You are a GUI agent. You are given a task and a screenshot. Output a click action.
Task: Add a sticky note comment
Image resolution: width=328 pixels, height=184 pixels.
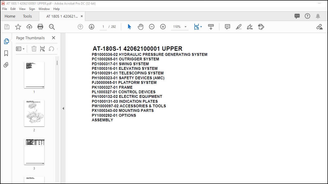228,27
